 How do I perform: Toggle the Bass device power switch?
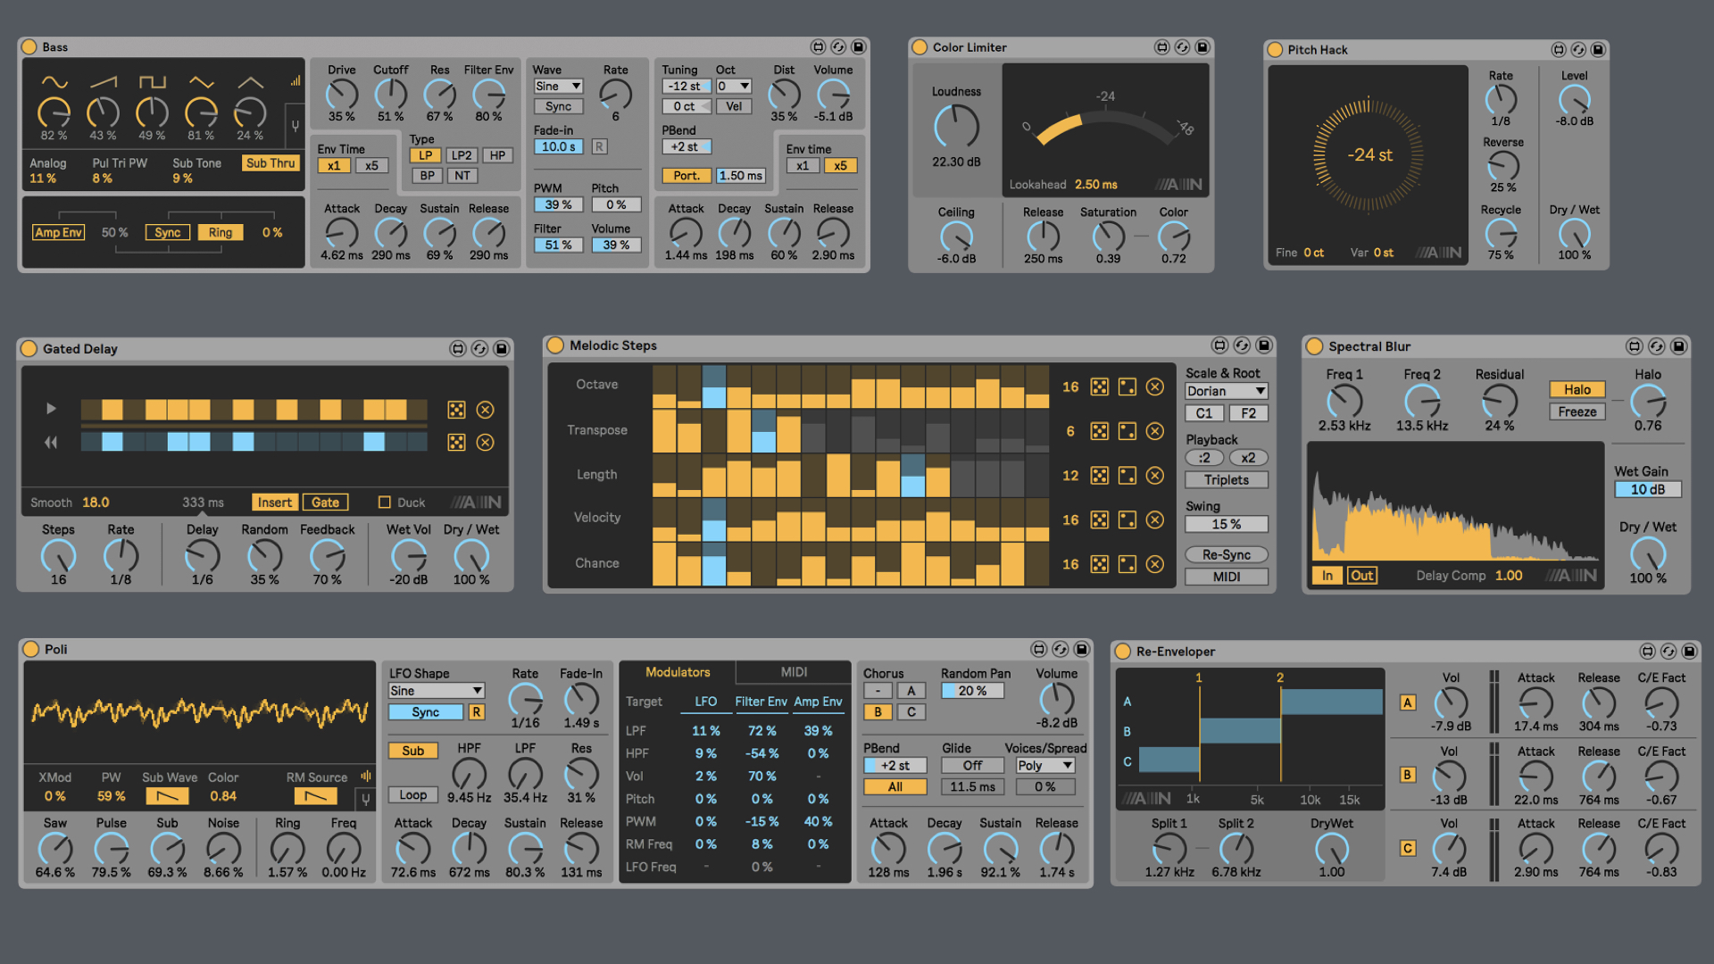[x=29, y=46]
